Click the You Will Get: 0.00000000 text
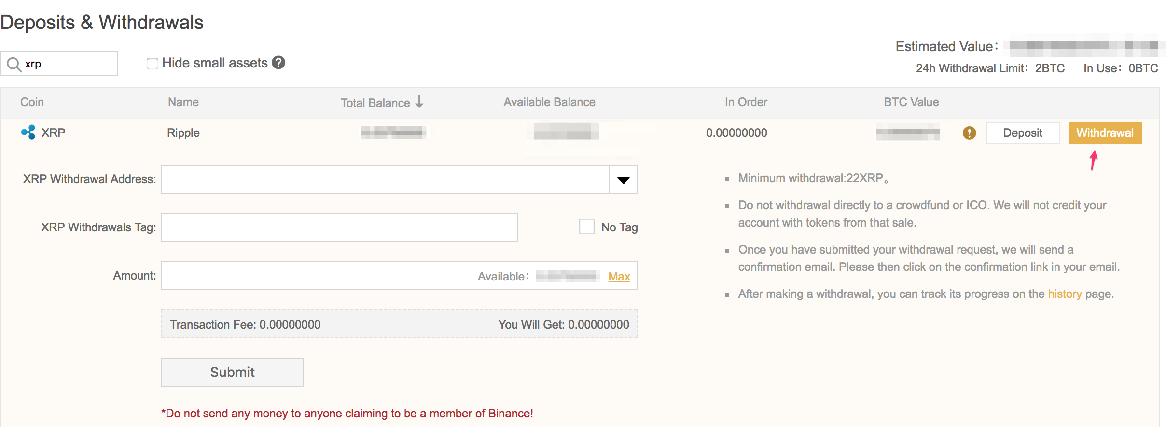The image size is (1166, 427). pos(564,325)
